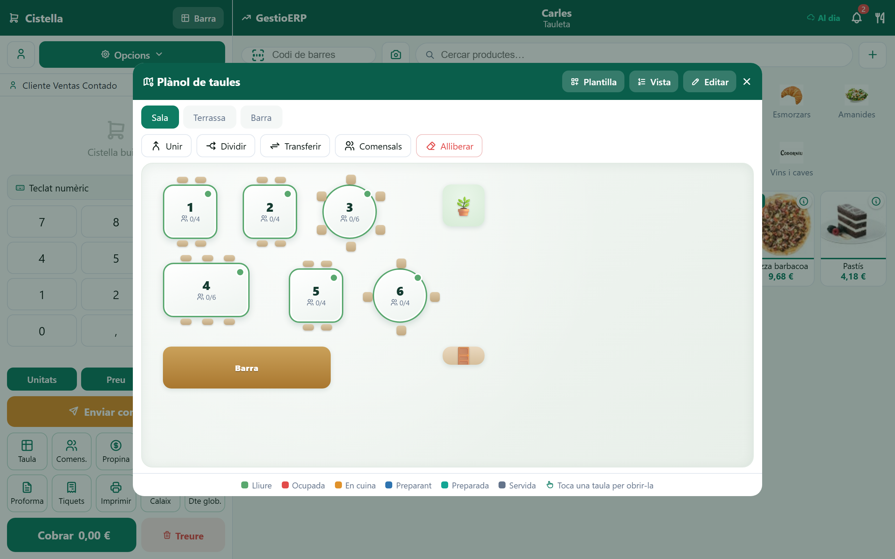Click the customer profile icon
Viewport: 895px width, 559px height.
[21, 55]
